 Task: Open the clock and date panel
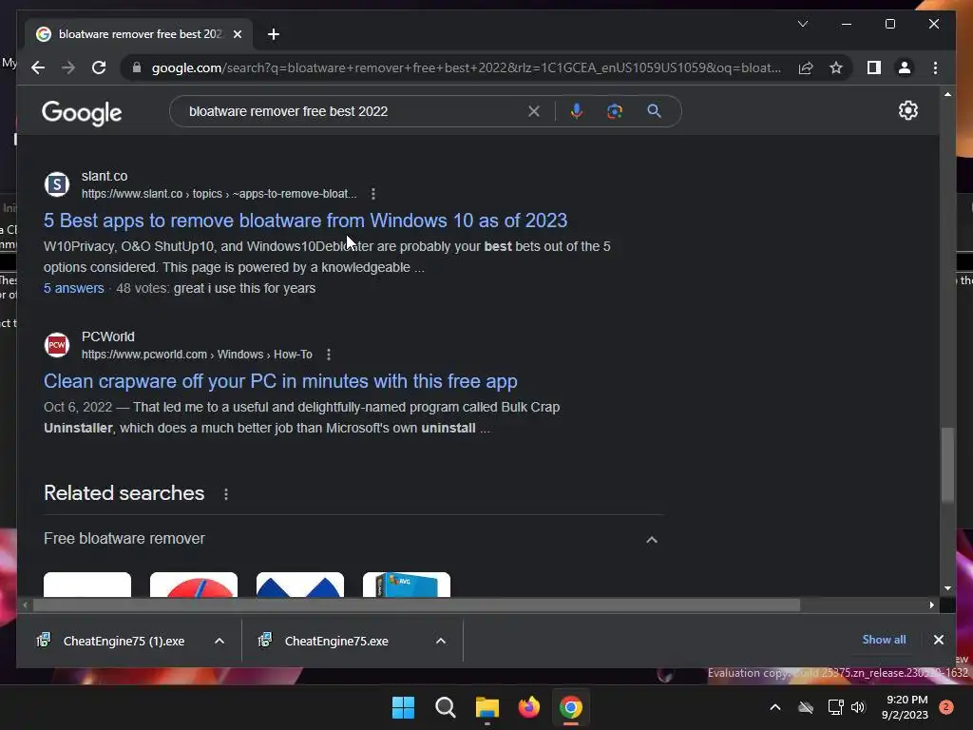[x=905, y=707]
